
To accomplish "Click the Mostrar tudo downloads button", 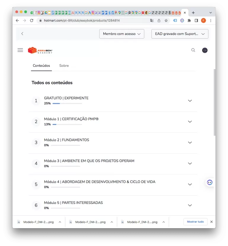I will [x=195, y=222].
